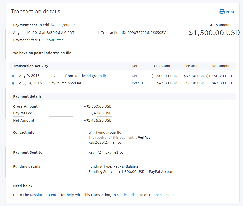Open Details for Payment from Whirlwind group
The image size is (243, 206).
pyautogui.click(x=137, y=76)
